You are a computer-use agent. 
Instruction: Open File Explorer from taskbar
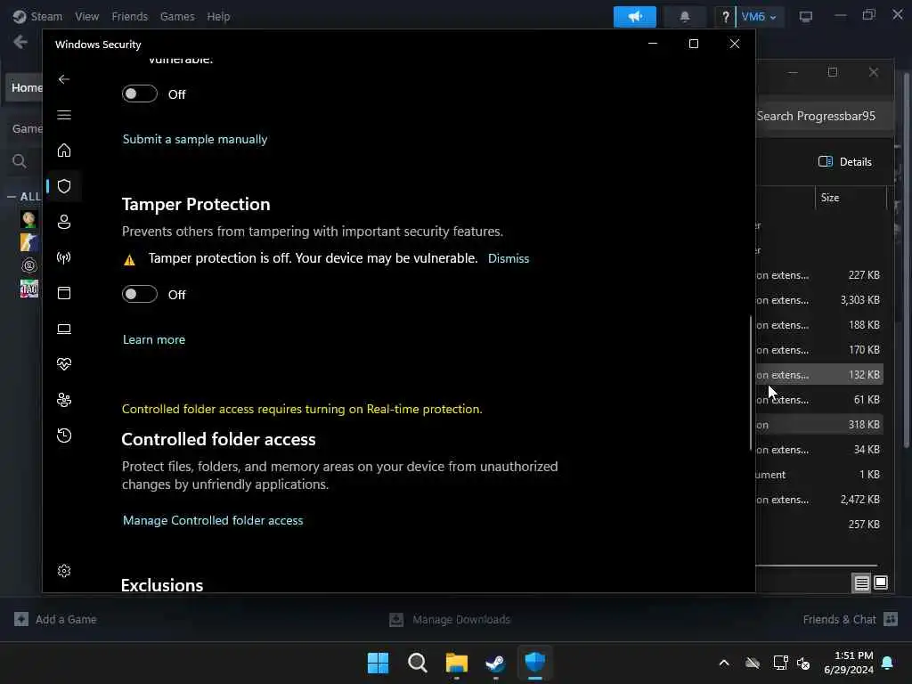[x=457, y=663]
